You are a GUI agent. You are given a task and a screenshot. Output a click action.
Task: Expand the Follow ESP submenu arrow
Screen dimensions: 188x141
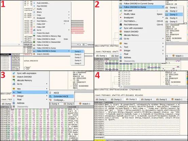point(64,24)
